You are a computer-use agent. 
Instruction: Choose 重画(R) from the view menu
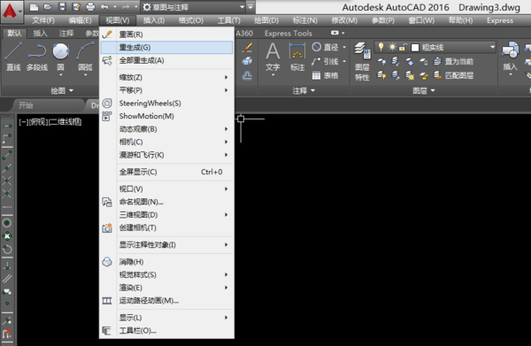click(166, 35)
